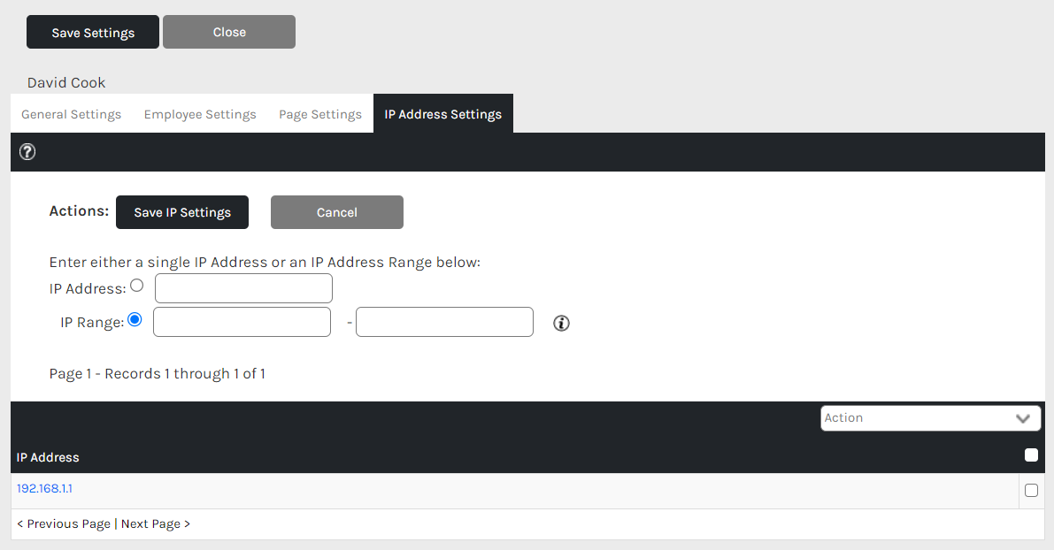Viewport: 1054px width, 550px height.
Task: Show IP range info icon tooltip
Action: (561, 323)
